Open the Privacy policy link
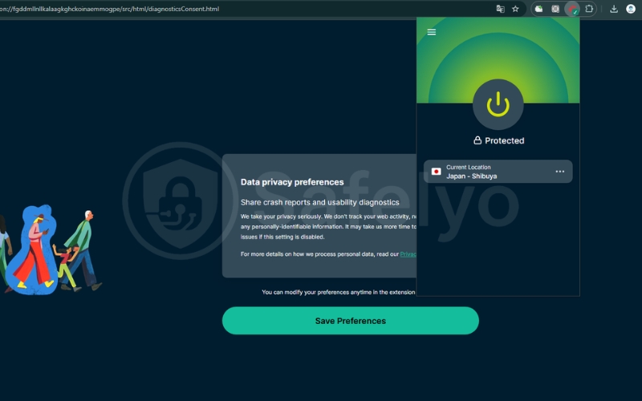Viewport: 642px width, 401px height. tap(408, 254)
